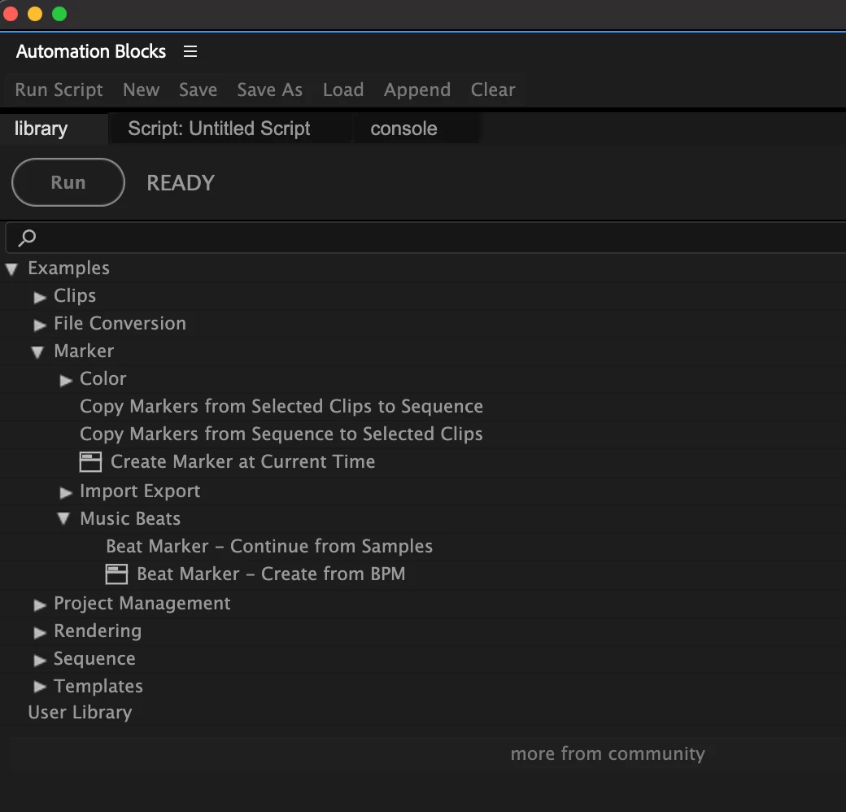Click the Automation Blocks panel title
The width and height of the screenshot is (846, 812).
coord(91,51)
